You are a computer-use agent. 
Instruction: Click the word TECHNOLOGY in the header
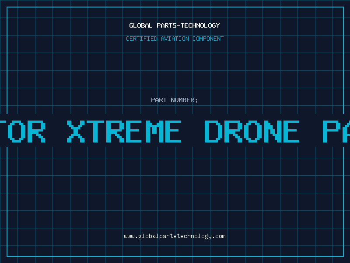[x=200, y=25]
